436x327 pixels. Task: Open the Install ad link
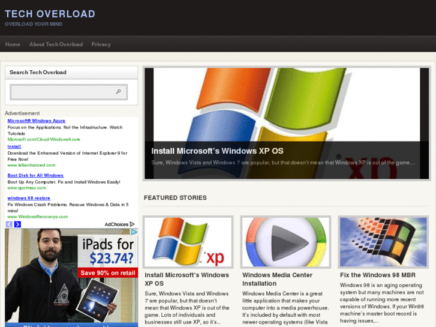click(14, 146)
